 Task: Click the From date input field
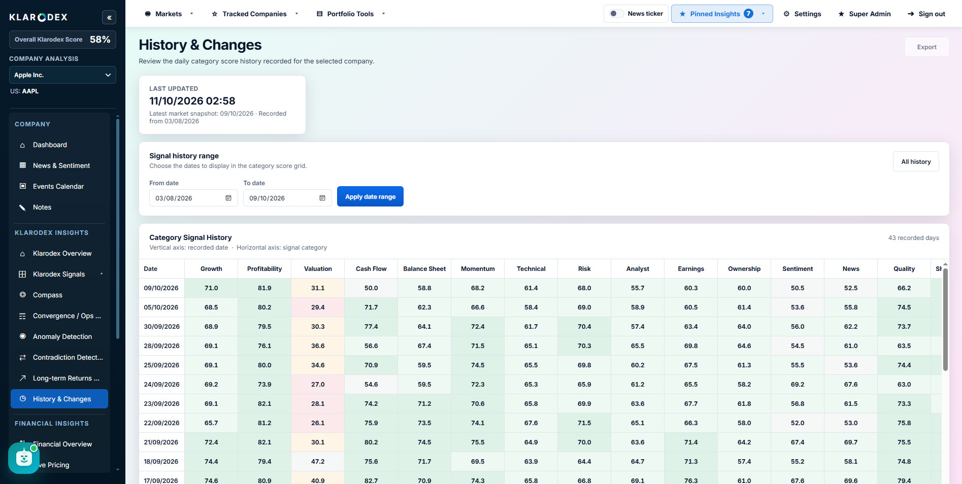(x=193, y=198)
